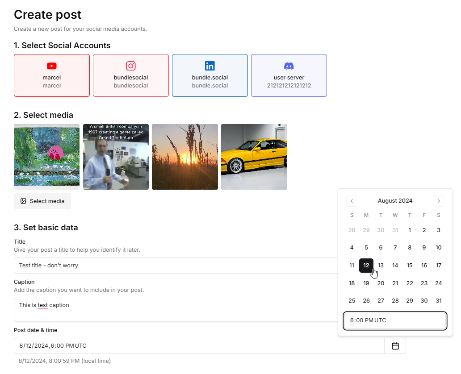Select August 31 in calendar
Screen dimensions: 461x374
click(439, 301)
